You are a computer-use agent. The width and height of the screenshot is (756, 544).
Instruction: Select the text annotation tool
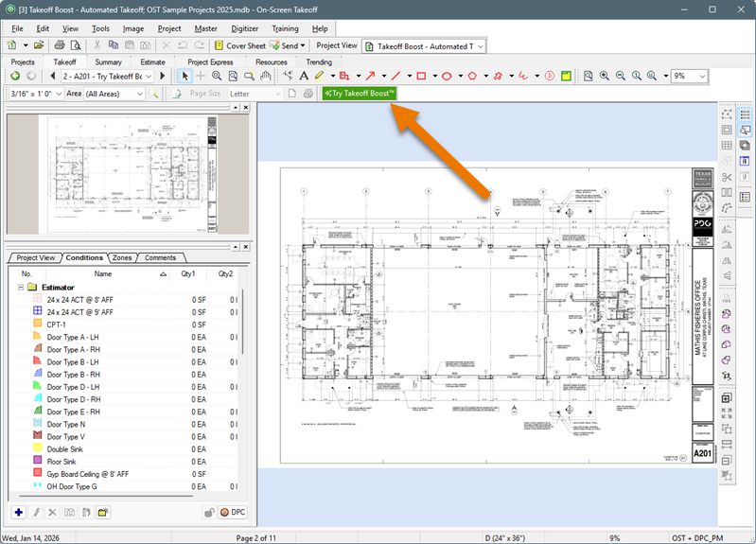[304, 76]
